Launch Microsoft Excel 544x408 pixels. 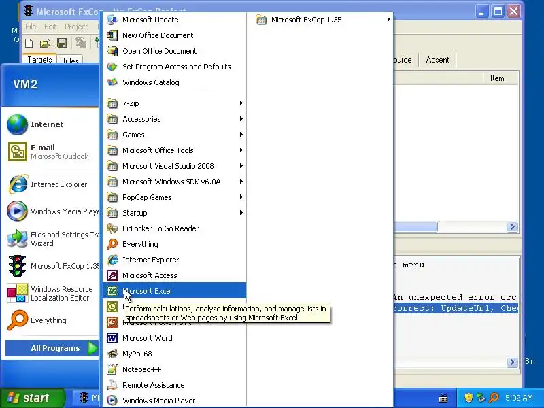[174, 291]
